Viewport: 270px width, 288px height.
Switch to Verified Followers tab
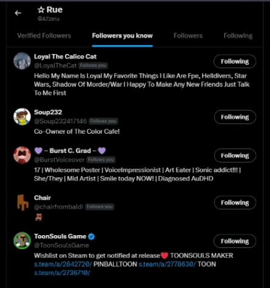[x=44, y=36]
